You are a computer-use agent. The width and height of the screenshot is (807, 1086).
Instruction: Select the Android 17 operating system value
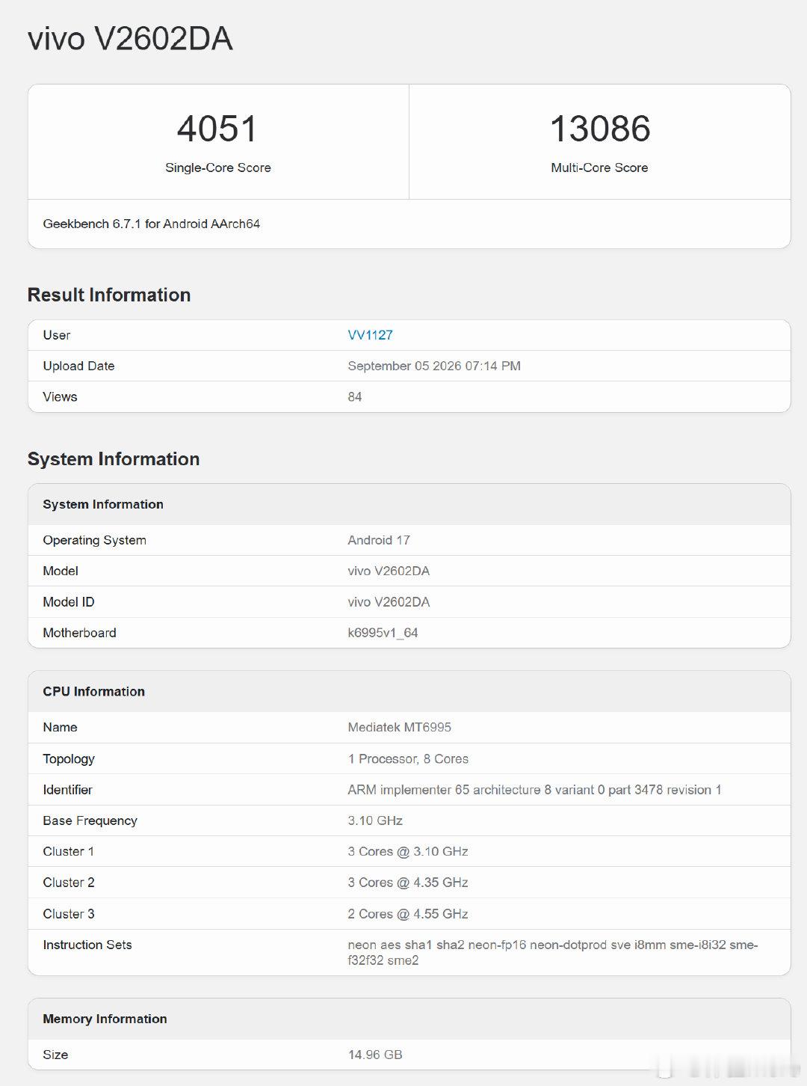pos(379,540)
